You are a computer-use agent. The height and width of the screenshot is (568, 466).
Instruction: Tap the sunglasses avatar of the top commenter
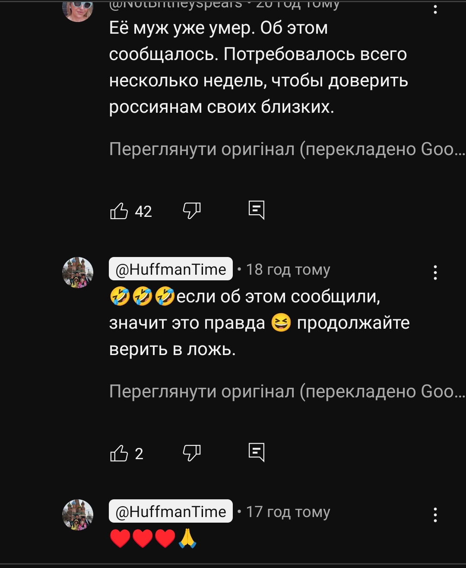(x=78, y=10)
